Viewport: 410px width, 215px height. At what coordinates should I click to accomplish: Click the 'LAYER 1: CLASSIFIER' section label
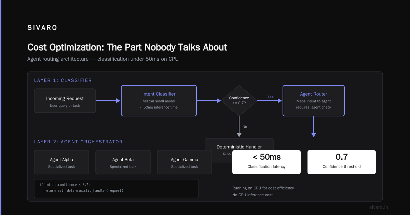click(63, 81)
